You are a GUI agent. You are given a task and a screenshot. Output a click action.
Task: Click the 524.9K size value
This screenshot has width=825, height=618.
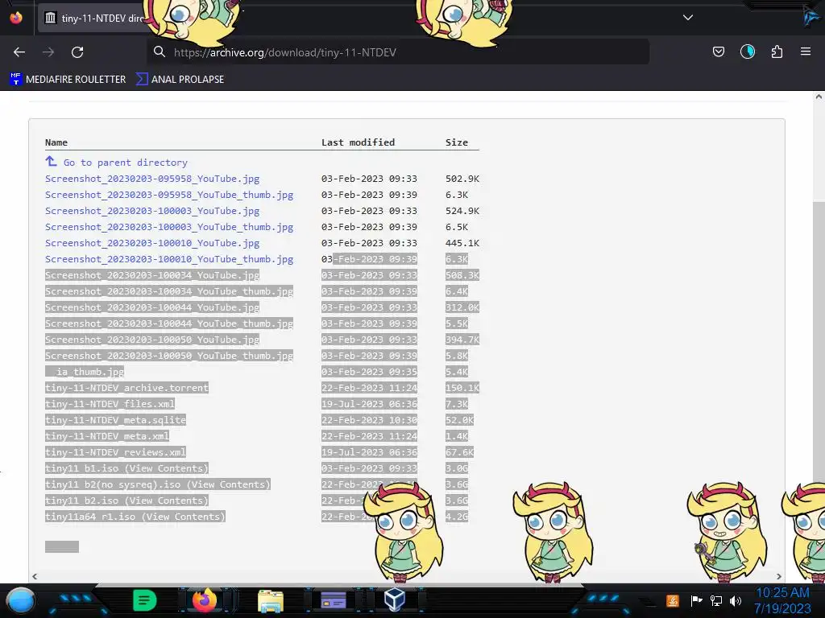[x=462, y=211]
